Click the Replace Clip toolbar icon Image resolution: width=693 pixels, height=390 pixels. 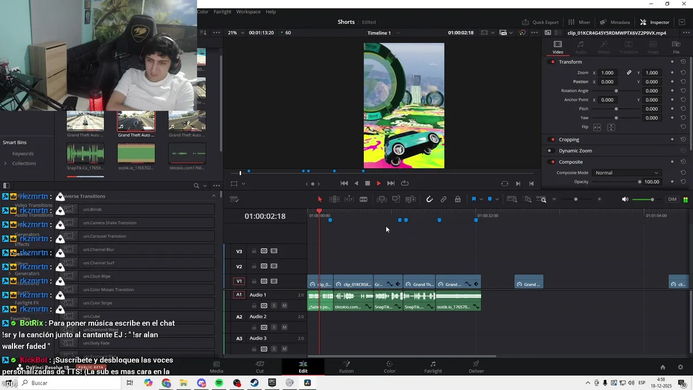[410, 199]
